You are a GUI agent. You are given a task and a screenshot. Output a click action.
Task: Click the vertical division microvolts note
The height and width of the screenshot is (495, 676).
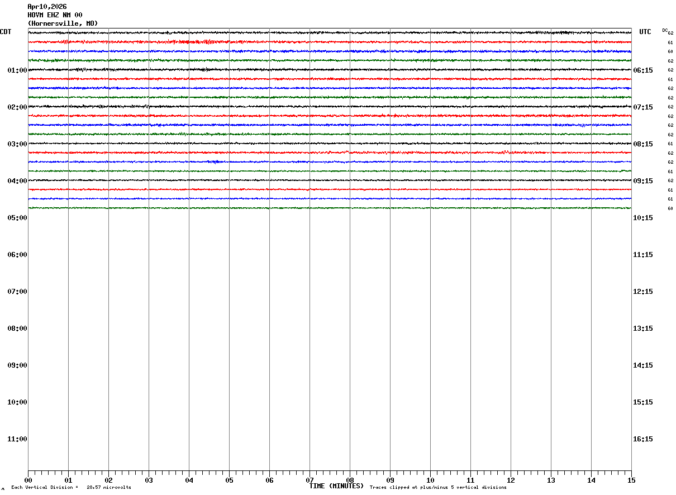[71, 488]
